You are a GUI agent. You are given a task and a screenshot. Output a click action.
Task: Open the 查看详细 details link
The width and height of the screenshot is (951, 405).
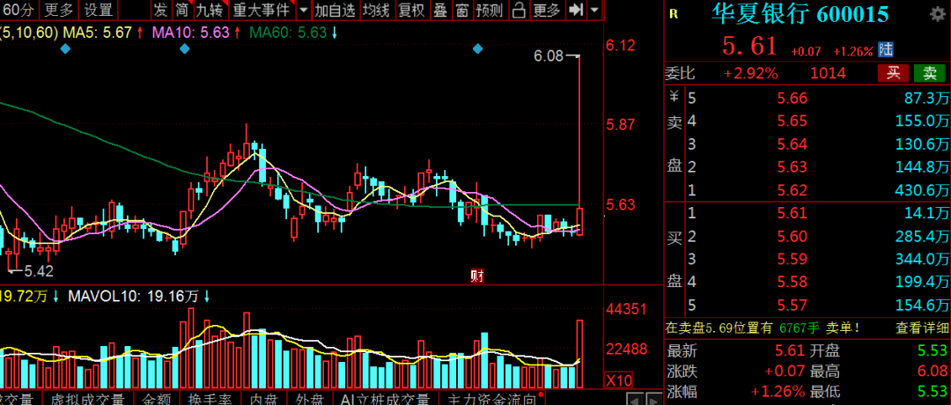click(x=922, y=328)
